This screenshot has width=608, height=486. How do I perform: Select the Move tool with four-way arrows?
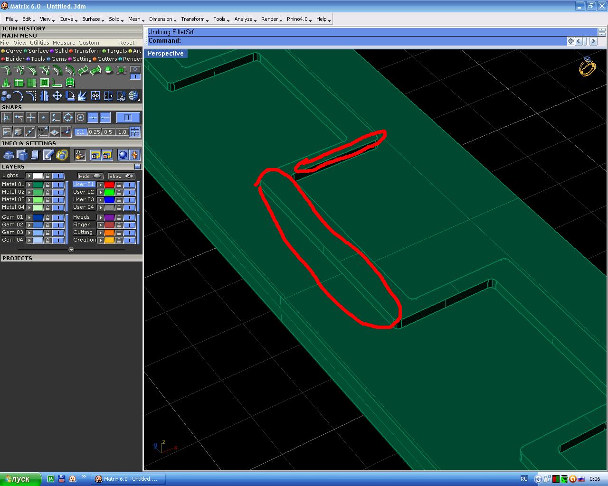click(x=57, y=96)
